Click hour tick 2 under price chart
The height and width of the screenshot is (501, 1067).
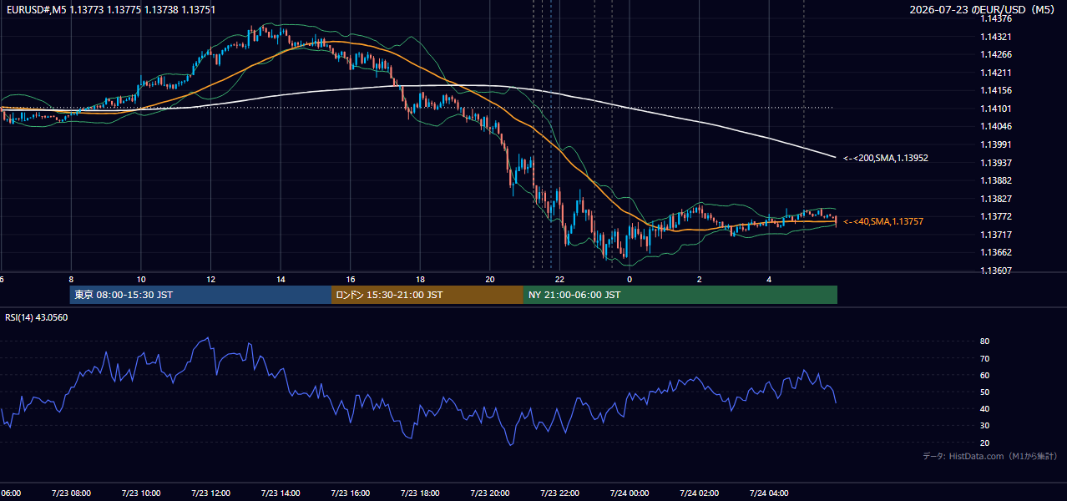pos(700,280)
